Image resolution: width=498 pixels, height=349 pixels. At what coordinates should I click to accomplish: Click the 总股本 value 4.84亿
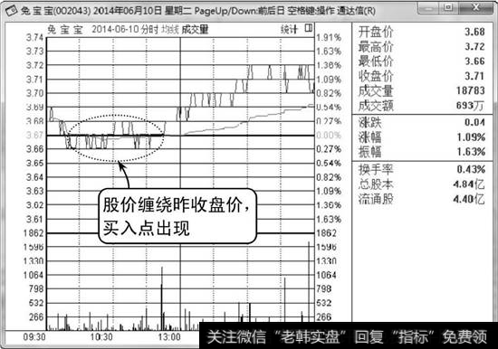[469, 184]
